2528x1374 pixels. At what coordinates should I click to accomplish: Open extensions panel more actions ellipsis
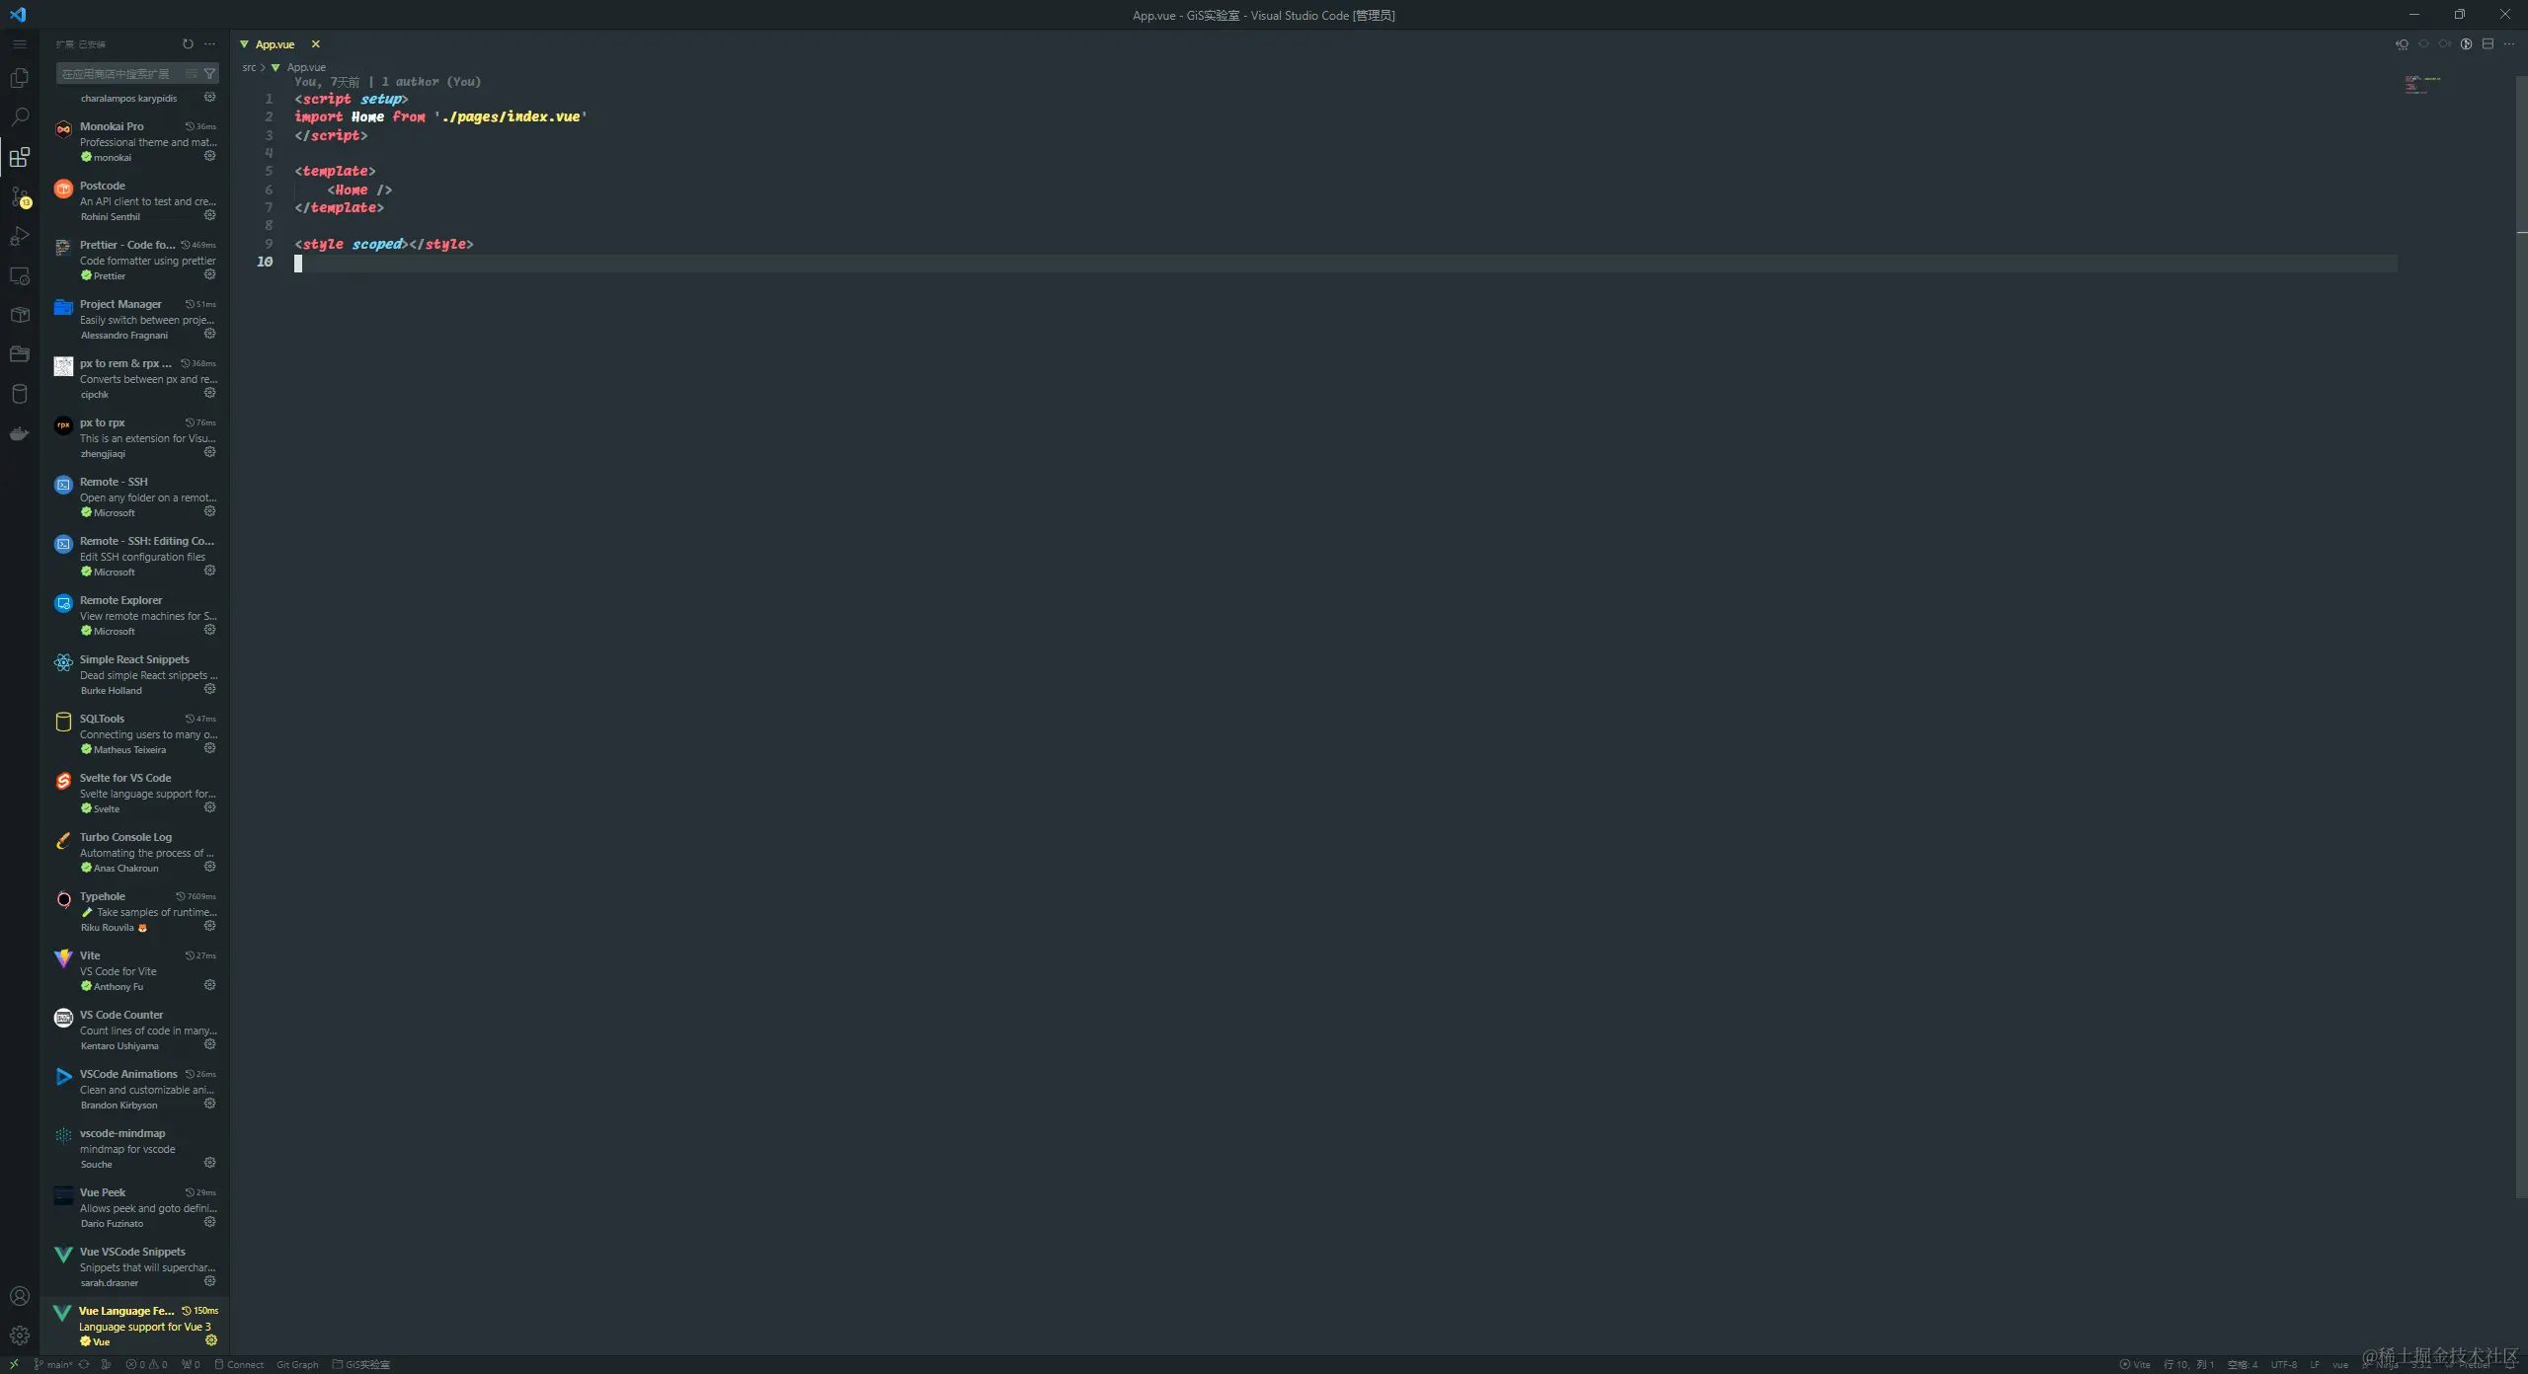tap(209, 44)
